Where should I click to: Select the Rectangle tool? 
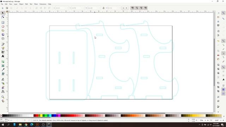coord(3,23)
